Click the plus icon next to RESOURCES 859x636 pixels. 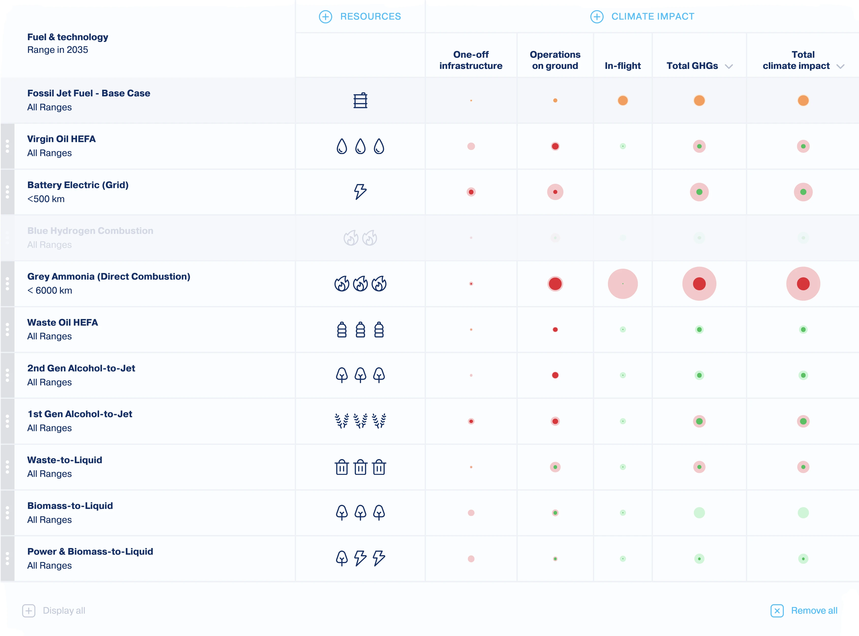coord(325,17)
